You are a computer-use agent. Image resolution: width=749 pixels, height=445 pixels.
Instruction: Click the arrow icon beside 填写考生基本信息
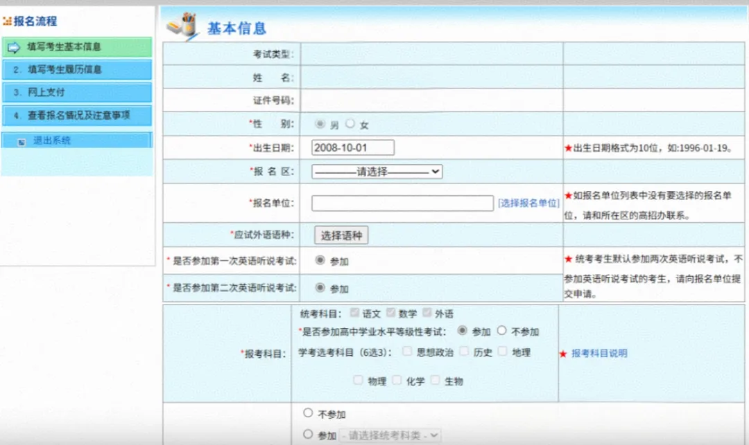14,47
